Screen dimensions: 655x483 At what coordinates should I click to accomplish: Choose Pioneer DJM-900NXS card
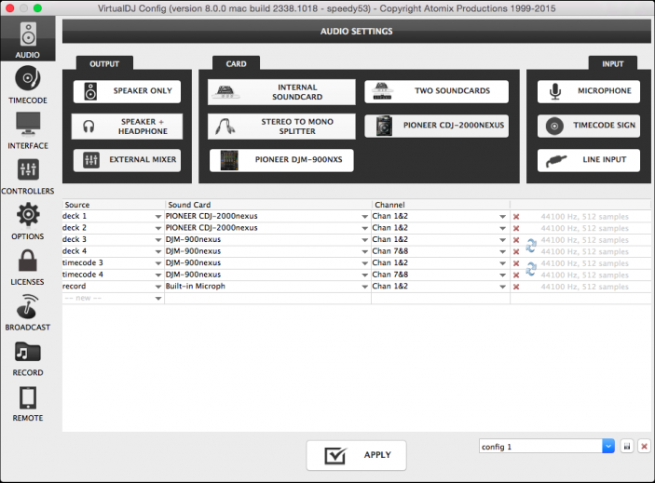(281, 160)
